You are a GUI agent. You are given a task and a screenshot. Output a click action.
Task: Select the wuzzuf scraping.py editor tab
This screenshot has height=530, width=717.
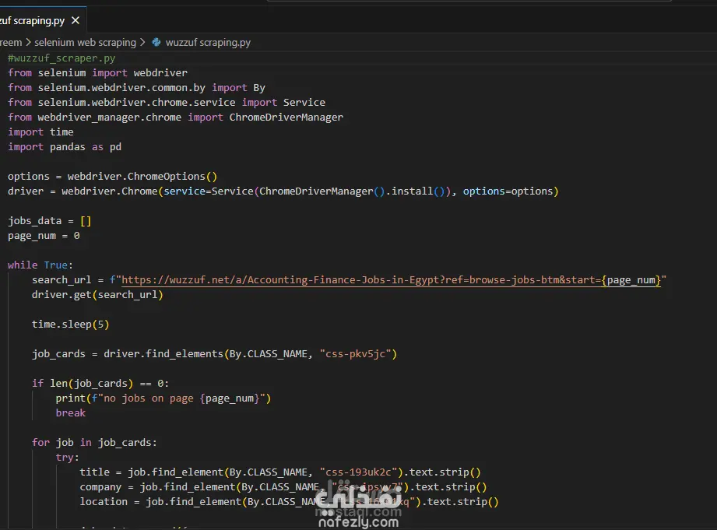click(43, 20)
